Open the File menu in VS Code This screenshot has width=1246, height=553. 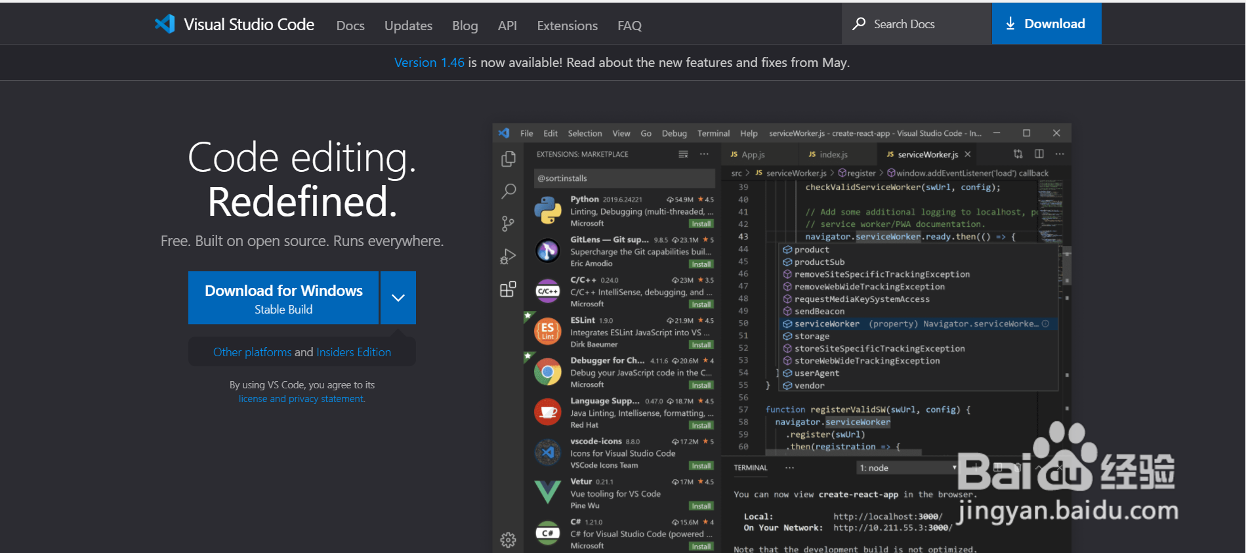pos(526,133)
